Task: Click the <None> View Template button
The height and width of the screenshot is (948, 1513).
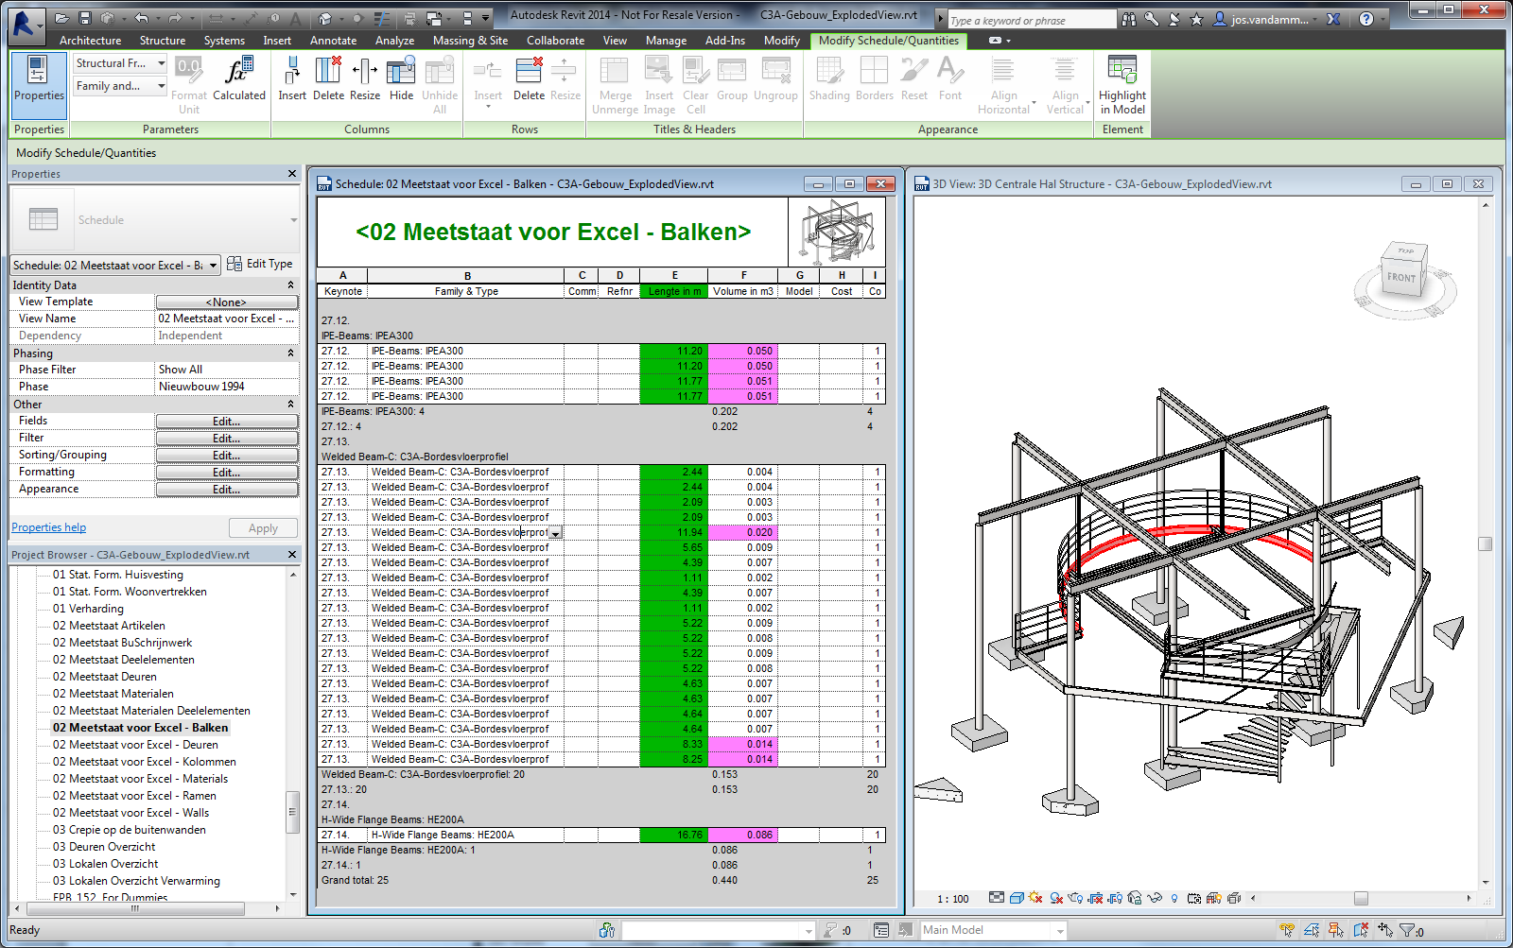Action: [x=227, y=302]
